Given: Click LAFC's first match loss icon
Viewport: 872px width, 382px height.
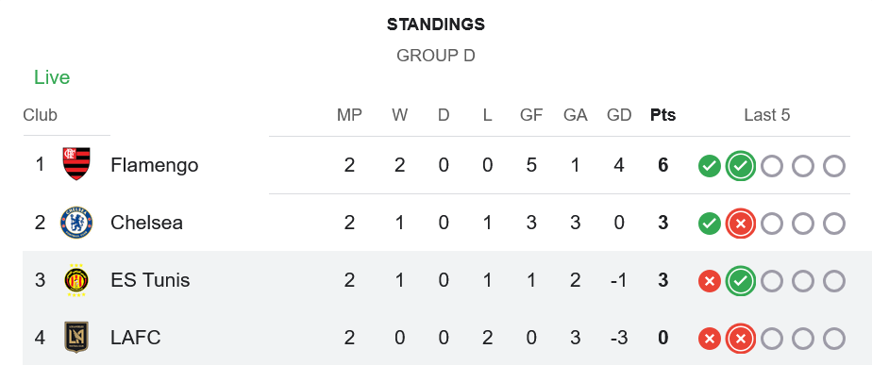Looking at the screenshot, I should pos(710,339).
